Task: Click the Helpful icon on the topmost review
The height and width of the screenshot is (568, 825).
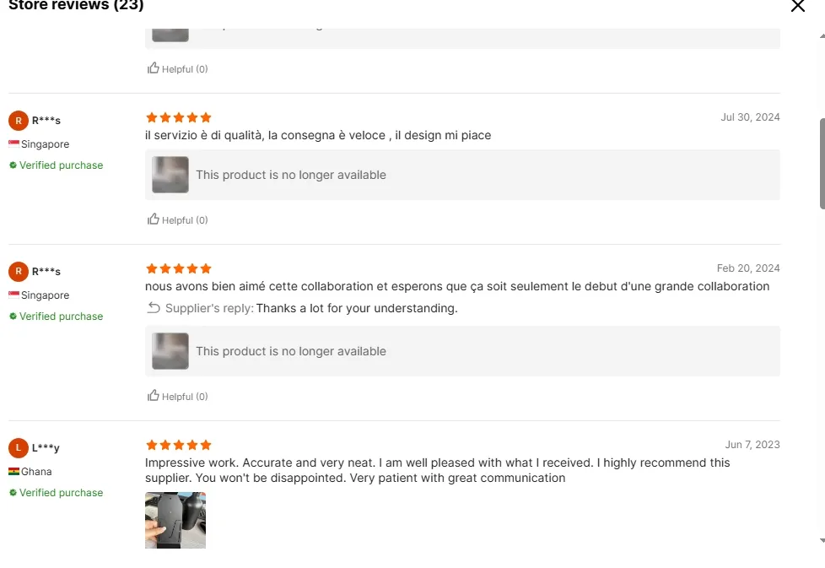Action: 154,68
